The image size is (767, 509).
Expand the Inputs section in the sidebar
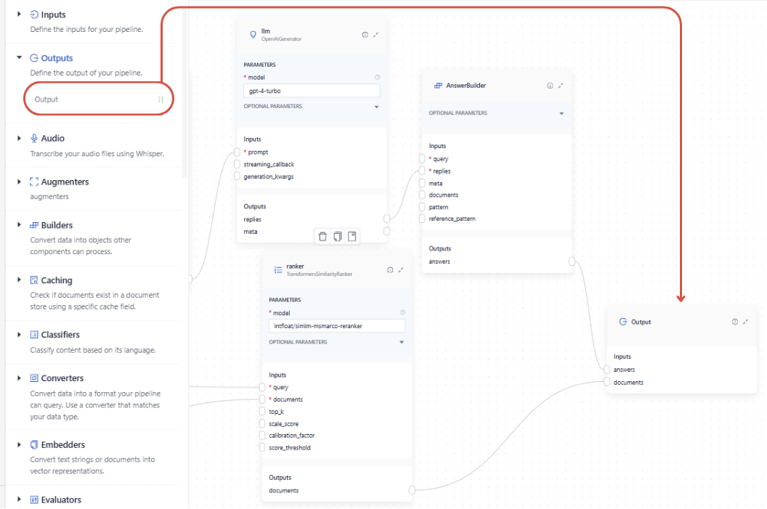(x=18, y=15)
